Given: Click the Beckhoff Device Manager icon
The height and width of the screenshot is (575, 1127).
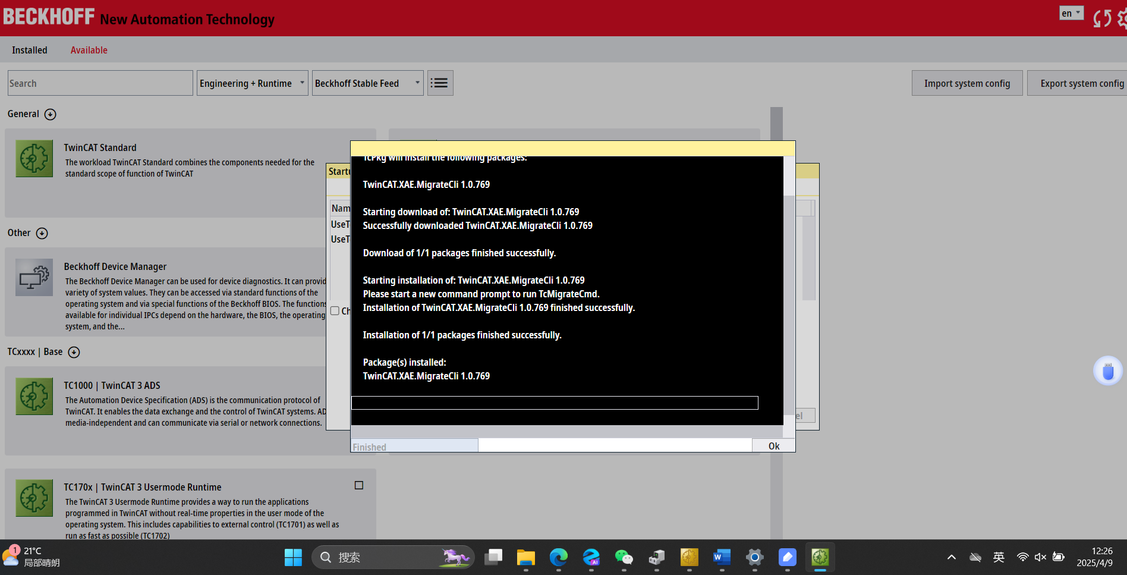Looking at the screenshot, I should tap(34, 277).
